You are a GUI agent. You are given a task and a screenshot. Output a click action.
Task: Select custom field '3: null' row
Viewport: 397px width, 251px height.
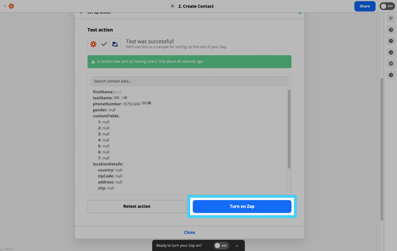click(x=104, y=134)
